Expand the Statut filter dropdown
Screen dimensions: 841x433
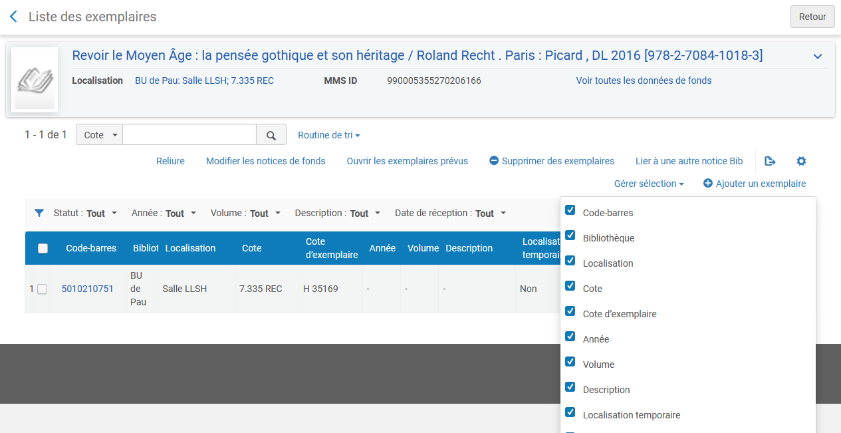point(85,214)
